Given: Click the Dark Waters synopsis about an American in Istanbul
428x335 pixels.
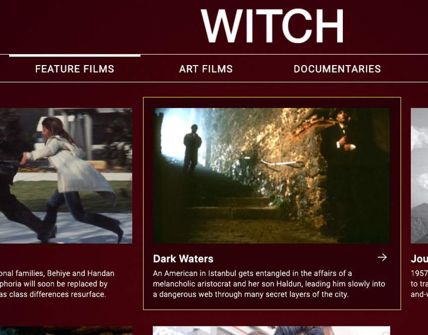Looking at the screenshot, I should [269, 284].
